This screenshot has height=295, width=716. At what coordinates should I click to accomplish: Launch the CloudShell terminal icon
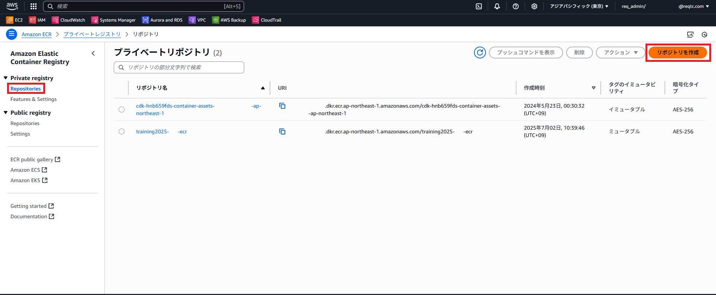(479, 6)
